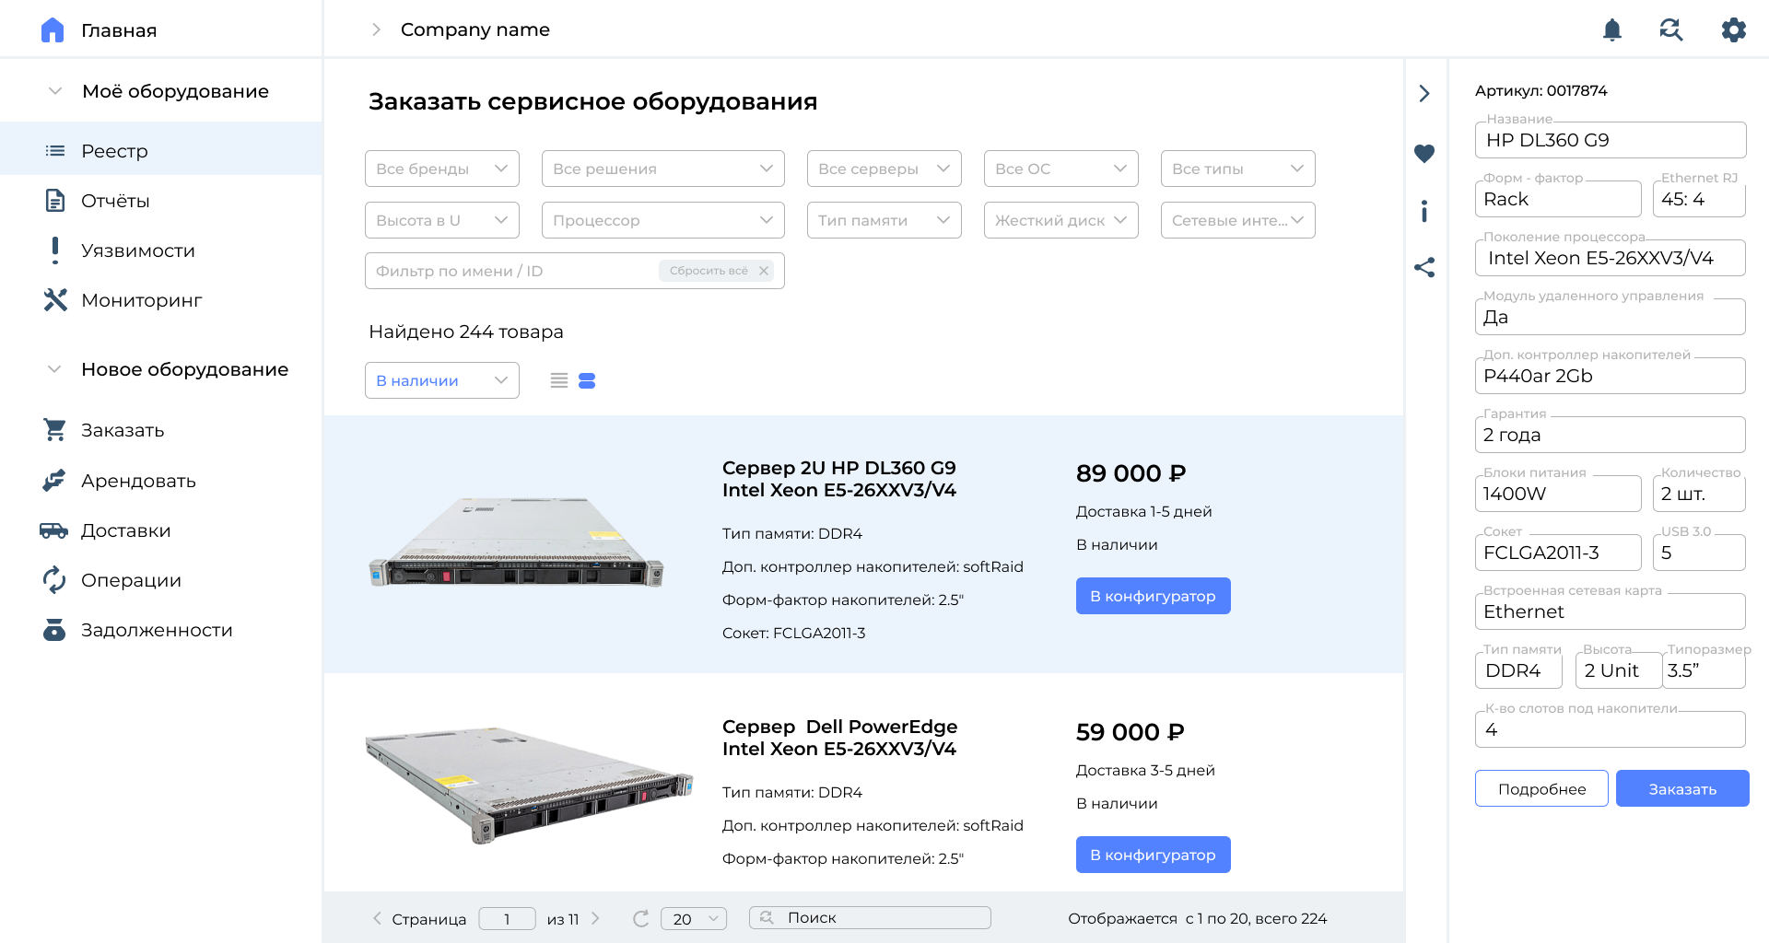Collapse the details panel with chevron arrow
1769x943 pixels.
tap(1424, 94)
